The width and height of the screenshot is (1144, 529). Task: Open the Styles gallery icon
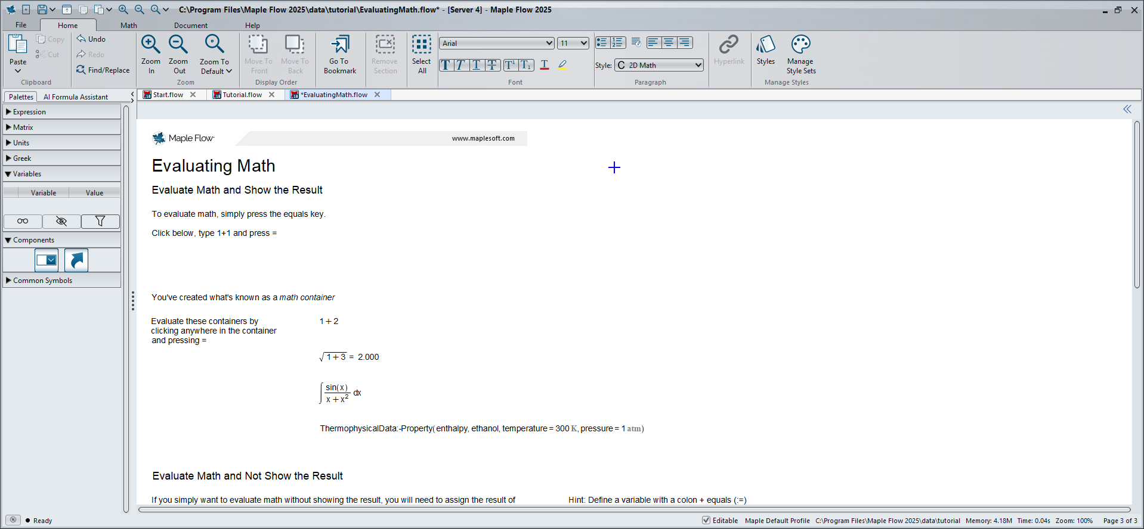click(x=765, y=45)
